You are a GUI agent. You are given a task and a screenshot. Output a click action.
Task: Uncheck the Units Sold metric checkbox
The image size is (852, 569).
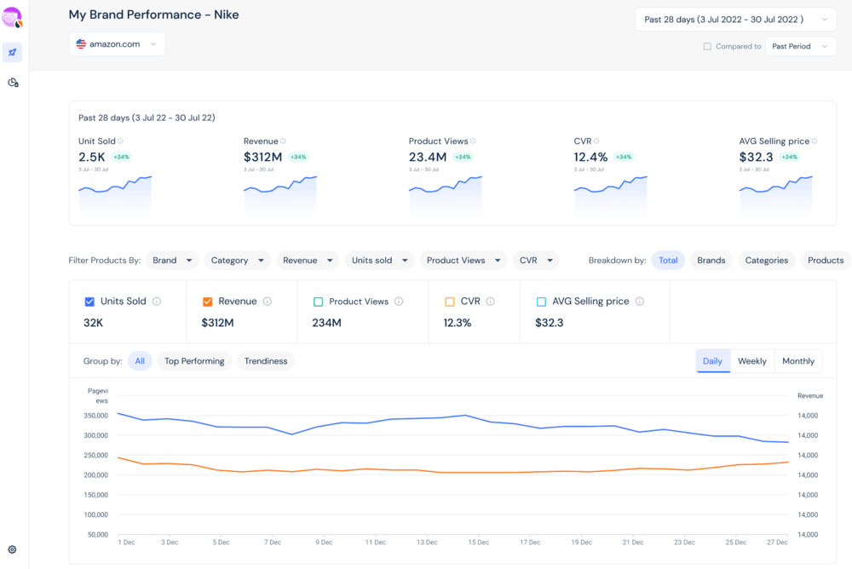(x=89, y=302)
